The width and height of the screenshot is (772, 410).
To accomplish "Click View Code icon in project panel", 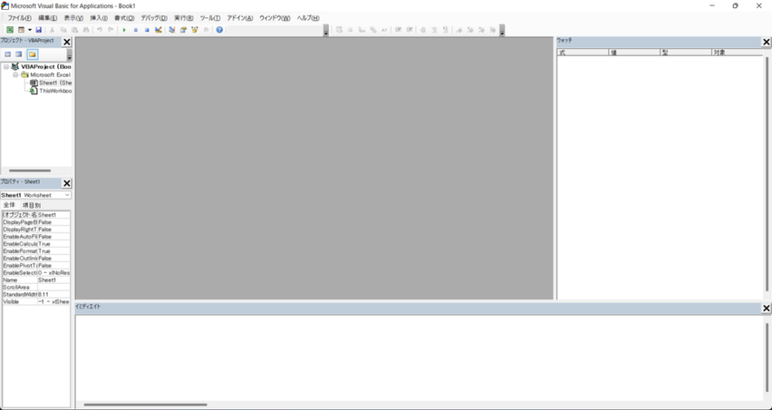I will pyautogui.click(x=8, y=54).
